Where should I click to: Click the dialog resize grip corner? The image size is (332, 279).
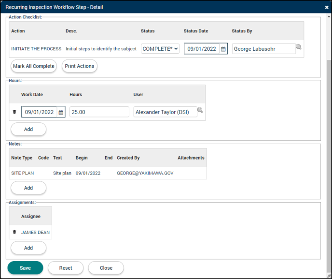(x=329, y=276)
